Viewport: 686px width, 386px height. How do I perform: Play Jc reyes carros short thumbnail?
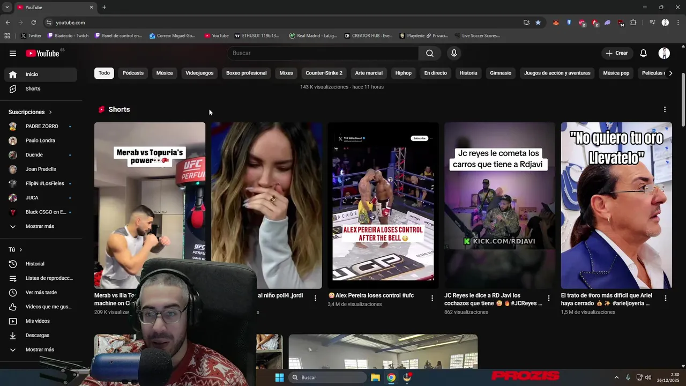click(x=499, y=205)
